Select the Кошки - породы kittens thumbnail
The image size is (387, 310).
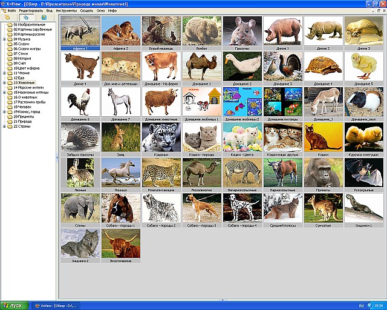202,137
